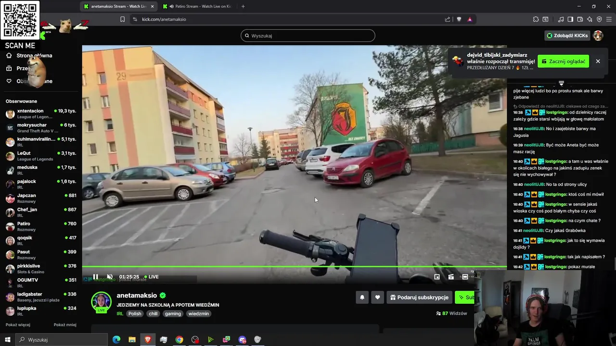Jump to LIVE indicator in player
This screenshot has width=616, height=346.
152,277
